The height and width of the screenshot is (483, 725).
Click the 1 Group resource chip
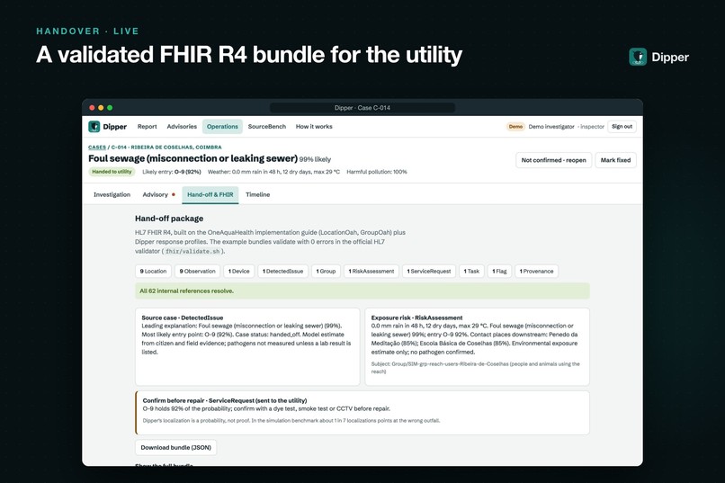tap(326, 272)
